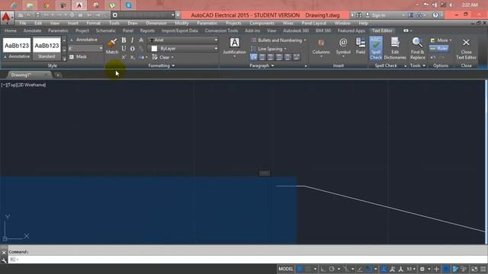
Task: Click the Sign In button
Action: point(375,15)
